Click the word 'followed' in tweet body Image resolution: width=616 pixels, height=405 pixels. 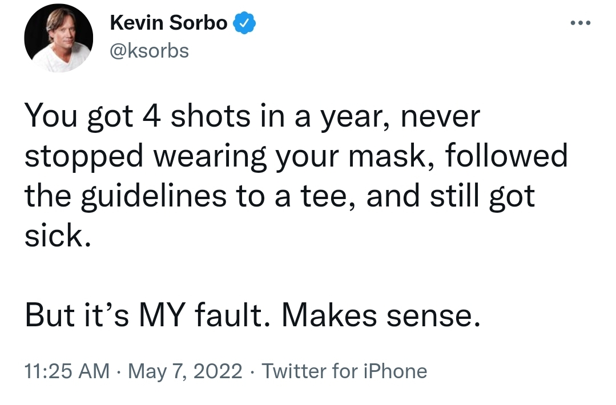pyautogui.click(x=506, y=155)
